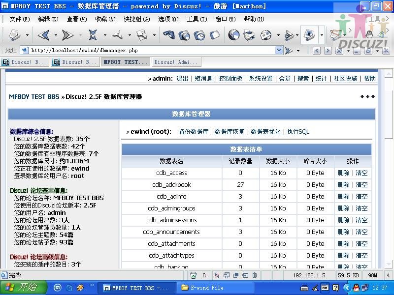Click the 数据库恢复 link
The image size is (394, 295).
tap(230, 131)
